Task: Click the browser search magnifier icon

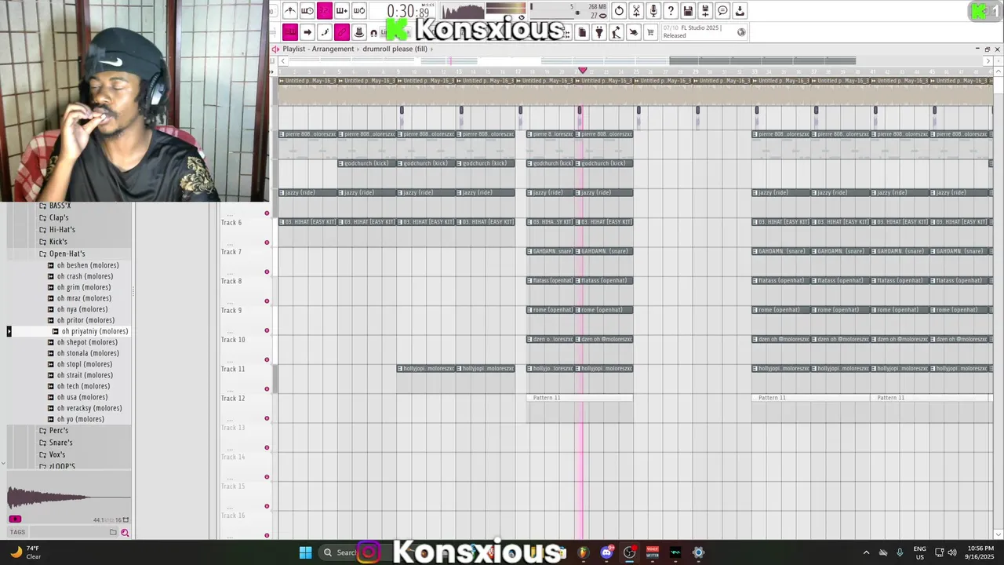Action: tap(124, 533)
